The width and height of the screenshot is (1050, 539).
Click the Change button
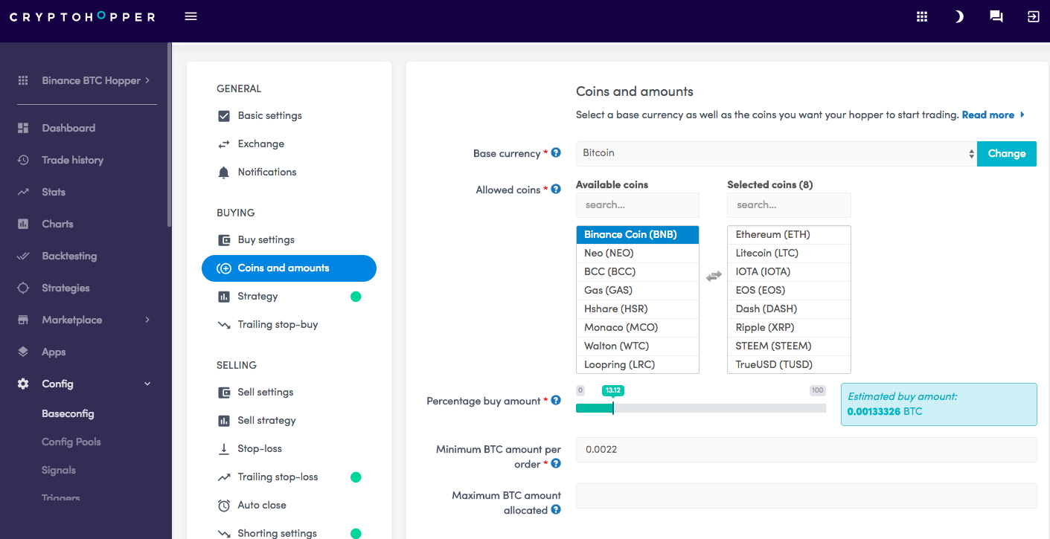tap(1007, 153)
